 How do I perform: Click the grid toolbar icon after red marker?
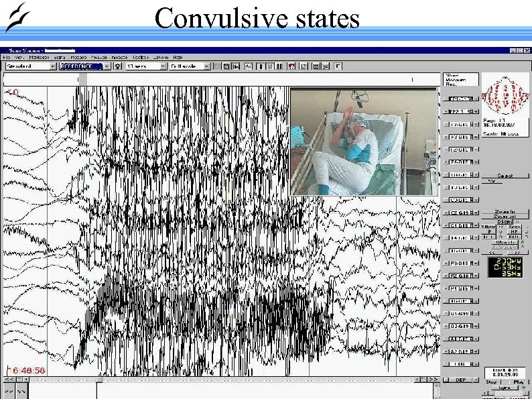(x=316, y=66)
